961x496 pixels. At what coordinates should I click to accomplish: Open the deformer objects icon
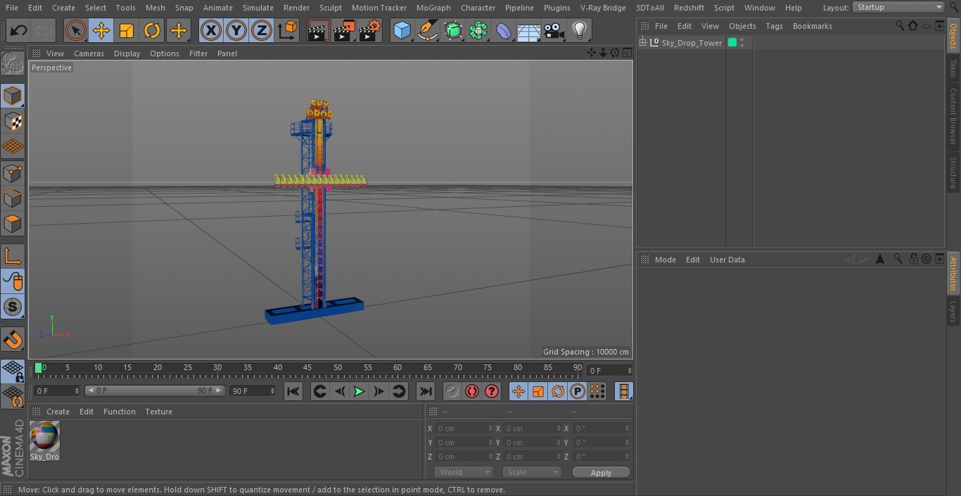(x=504, y=30)
